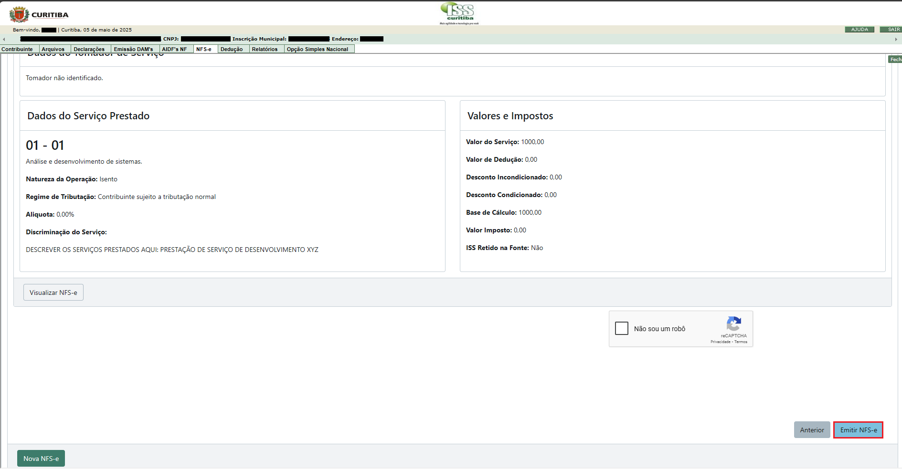This screenshot has width=902, height=470.
Task: Open the Arquivos menu
Action: pyautogui.click(x=53, y=49)
